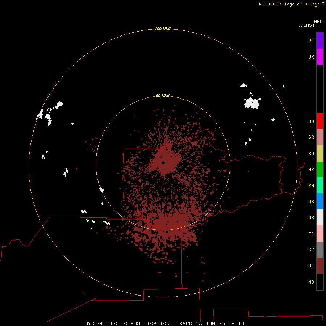Click the 'BI' legend label
Image resolution: width=326 pixels, height=326 pixels.
[x=311, y=266]
